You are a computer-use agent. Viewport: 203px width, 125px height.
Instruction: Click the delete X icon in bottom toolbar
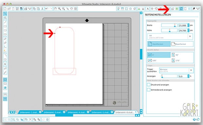coord(30,119)
